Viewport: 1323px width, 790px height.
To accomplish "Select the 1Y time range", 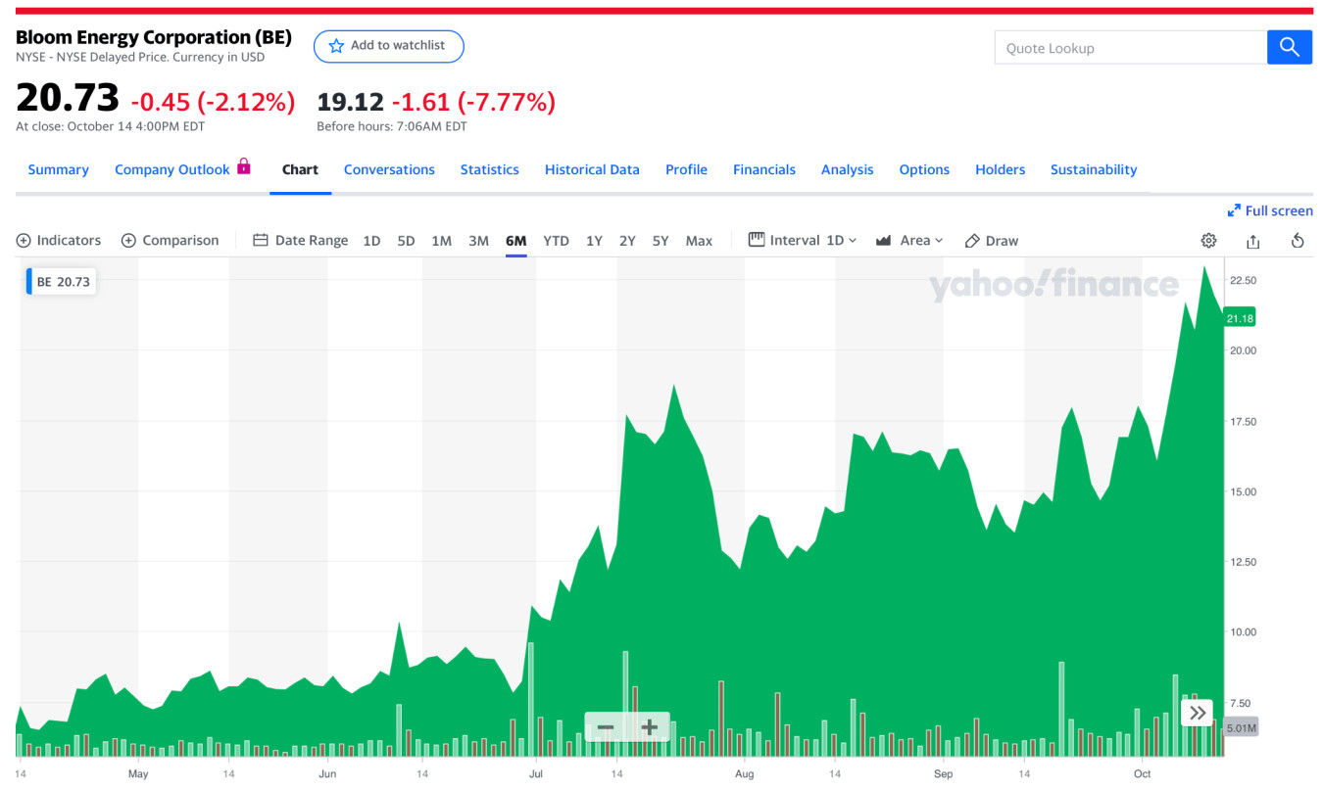I will 594,241.
